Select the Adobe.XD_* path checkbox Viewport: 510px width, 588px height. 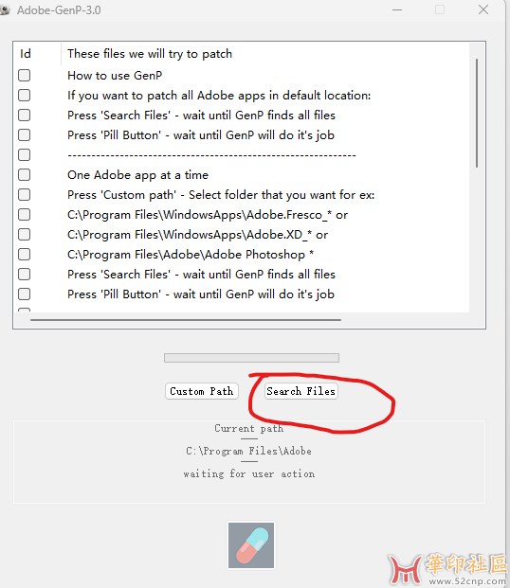25,235
